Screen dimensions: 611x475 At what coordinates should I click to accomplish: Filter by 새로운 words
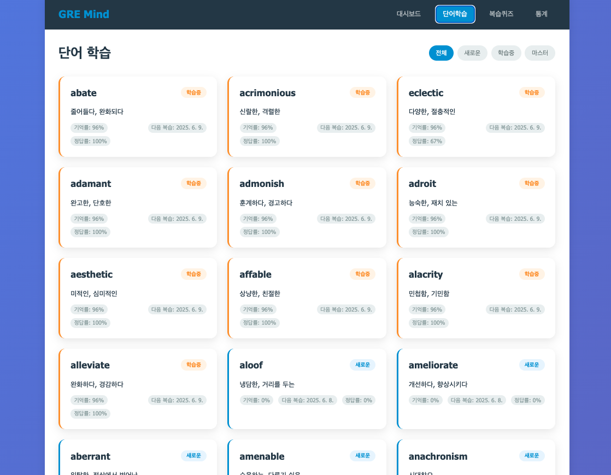472,53
